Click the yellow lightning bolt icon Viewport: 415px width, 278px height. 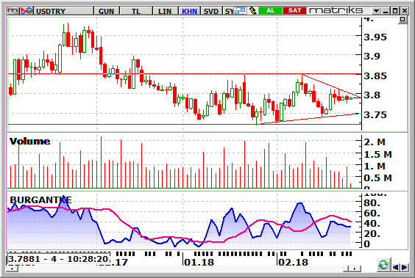pyautogui.click(x=253, y=11)
